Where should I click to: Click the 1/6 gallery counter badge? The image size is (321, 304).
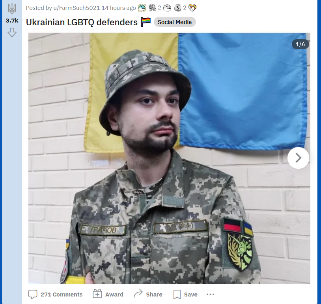(x=300, y=44)
